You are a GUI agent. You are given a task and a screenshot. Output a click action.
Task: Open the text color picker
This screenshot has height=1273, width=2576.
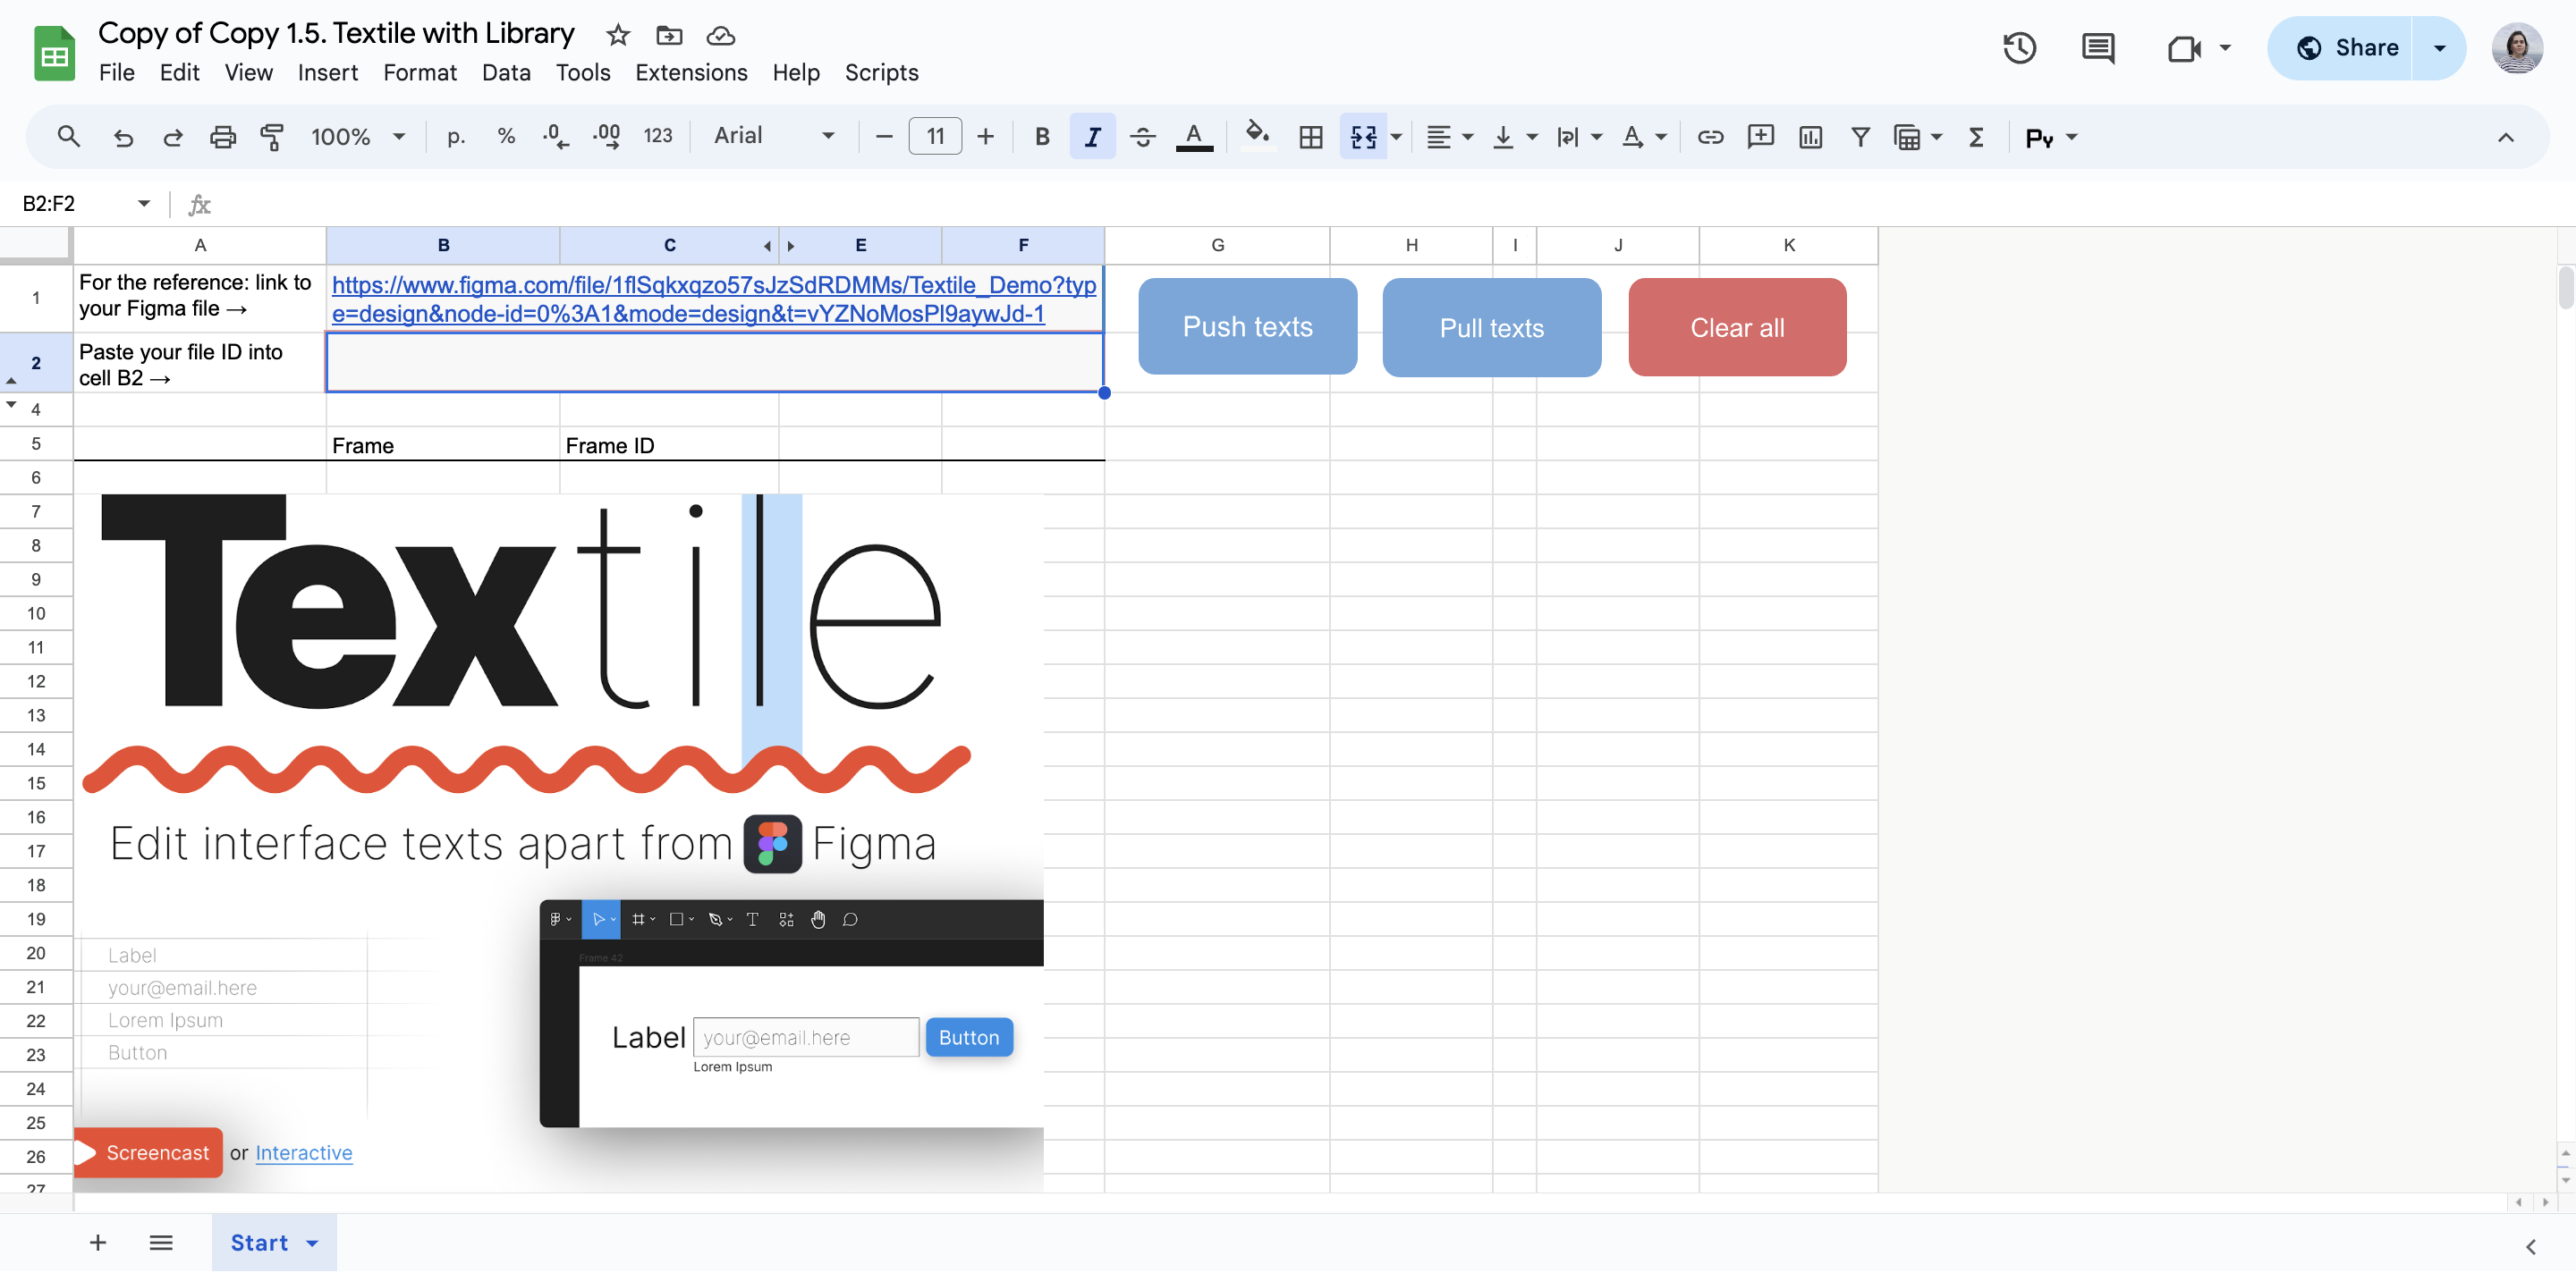pos(1194,137)
